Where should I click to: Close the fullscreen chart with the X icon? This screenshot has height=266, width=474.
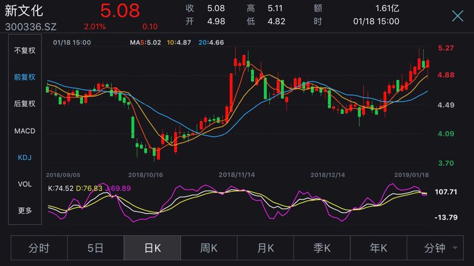457,16
